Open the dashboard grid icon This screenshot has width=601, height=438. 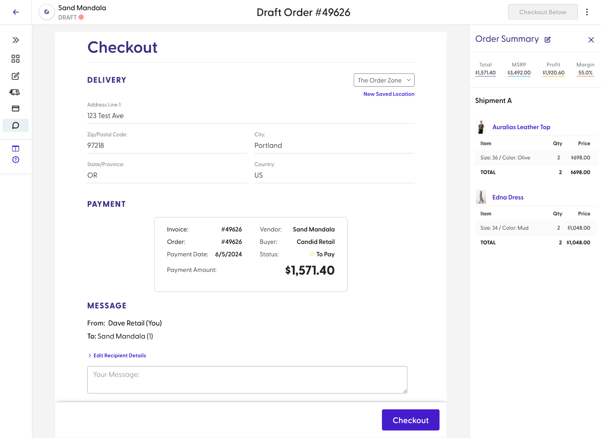coord(16,59)
